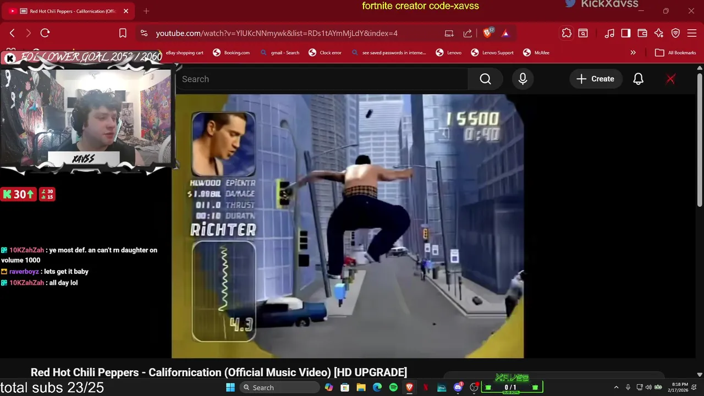View site information next to URL
Image resolution: width=704 pixels, height=396 pixels.
tap(144, 33)
